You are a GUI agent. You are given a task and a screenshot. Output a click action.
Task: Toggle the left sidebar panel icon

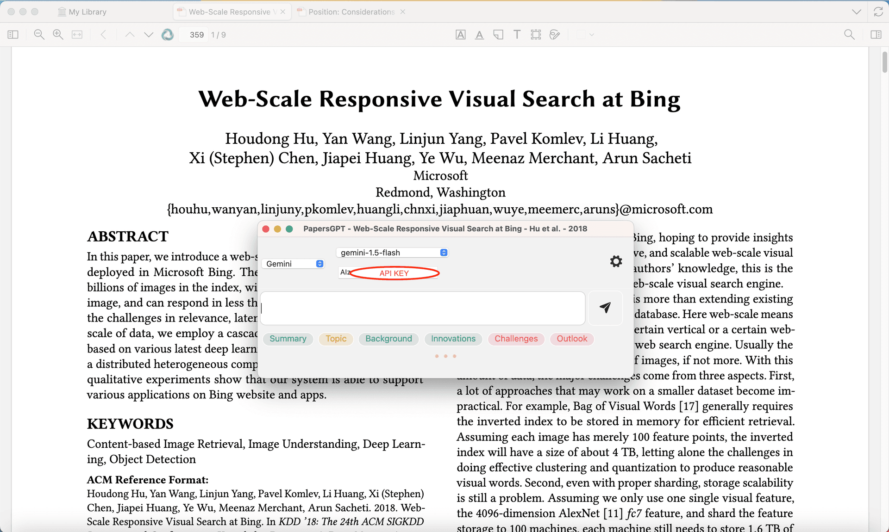[x=13, y=35]
